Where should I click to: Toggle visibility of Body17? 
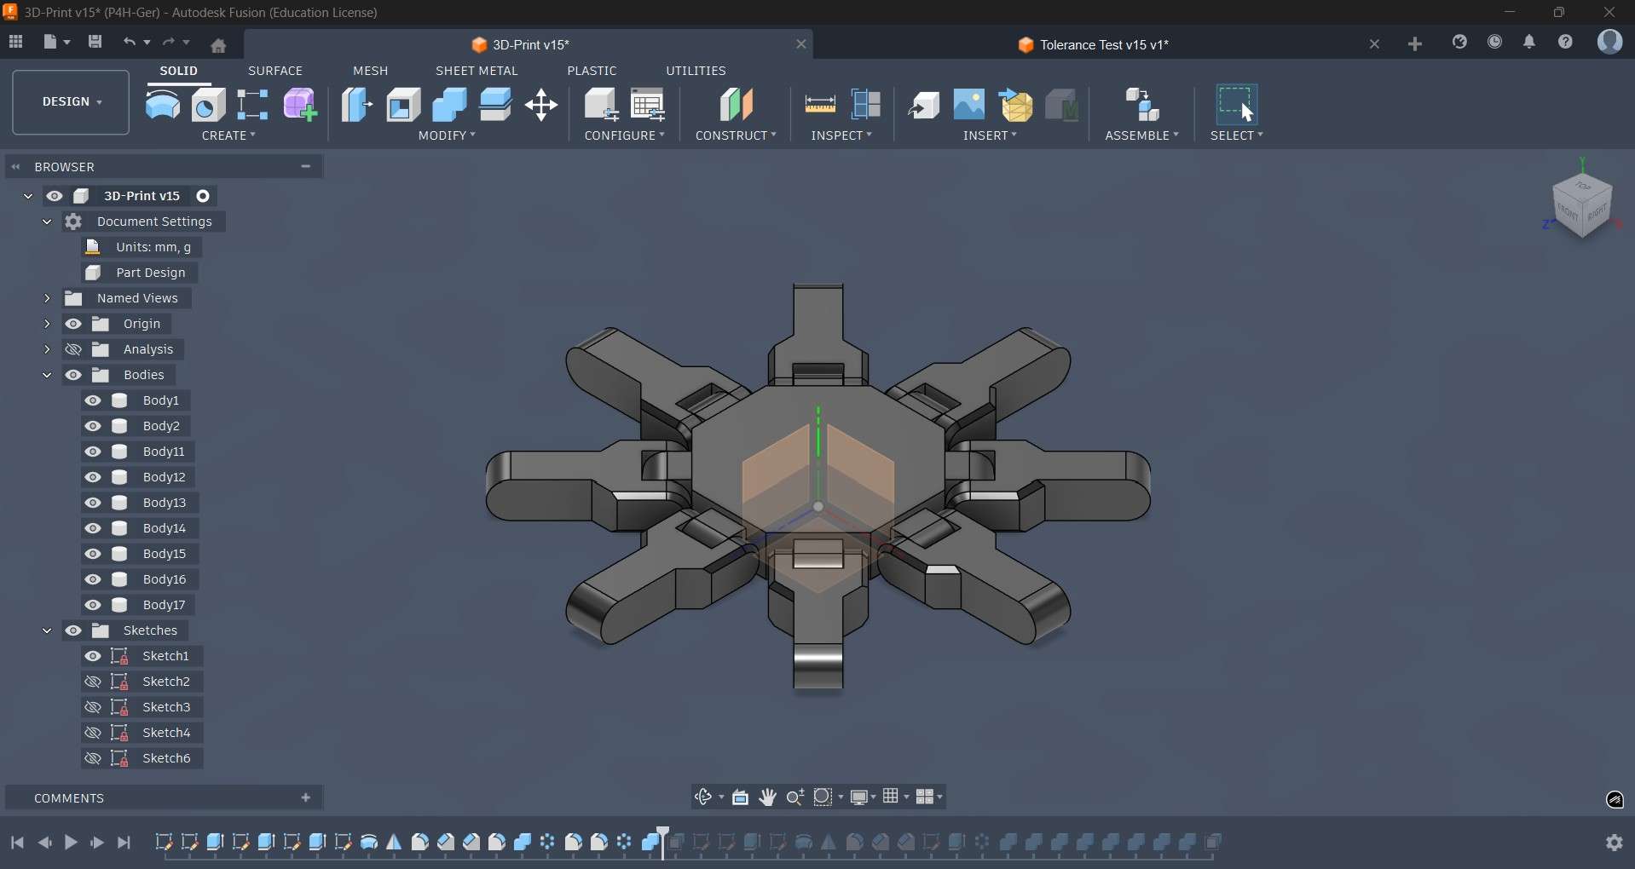93,605
